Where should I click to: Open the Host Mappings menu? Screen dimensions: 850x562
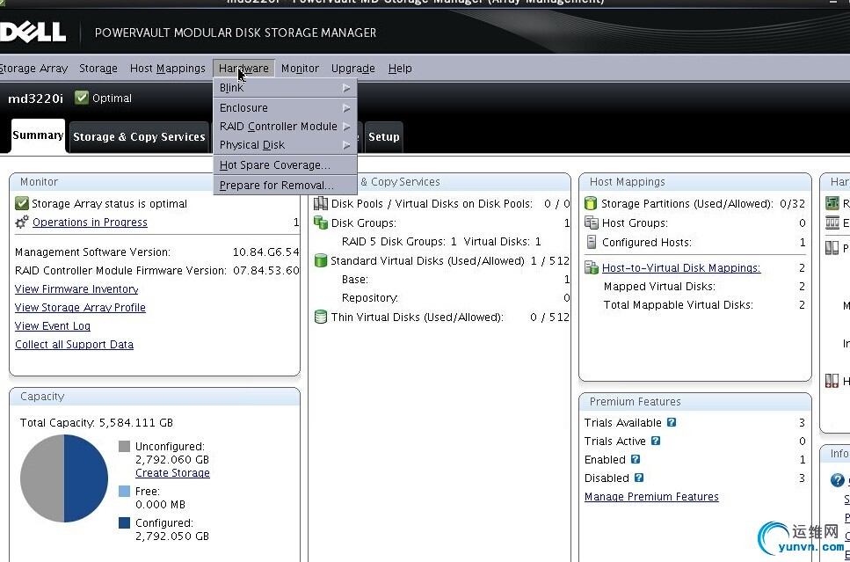coord(168,69)
